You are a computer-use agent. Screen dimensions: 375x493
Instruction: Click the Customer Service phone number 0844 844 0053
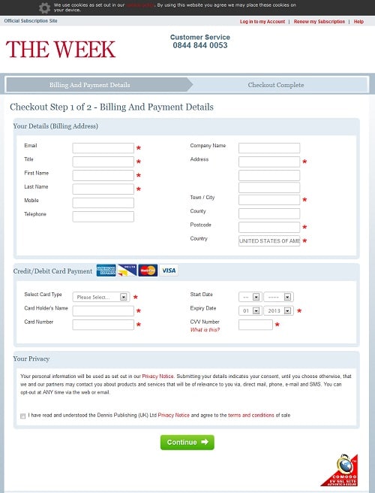click(200, 45)
